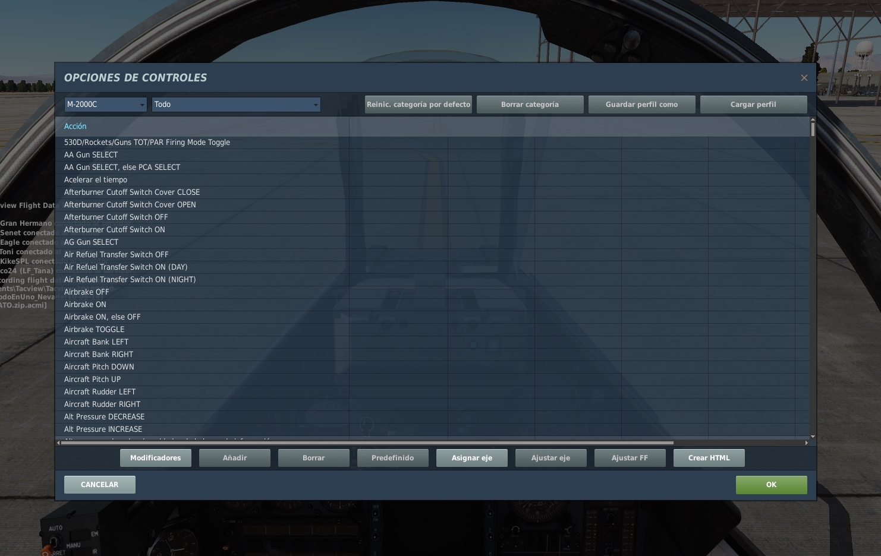The width and height of the screenshot is (881, 556).
Task: Click Guardar perfil como button
Action: [x=642, y=105]
